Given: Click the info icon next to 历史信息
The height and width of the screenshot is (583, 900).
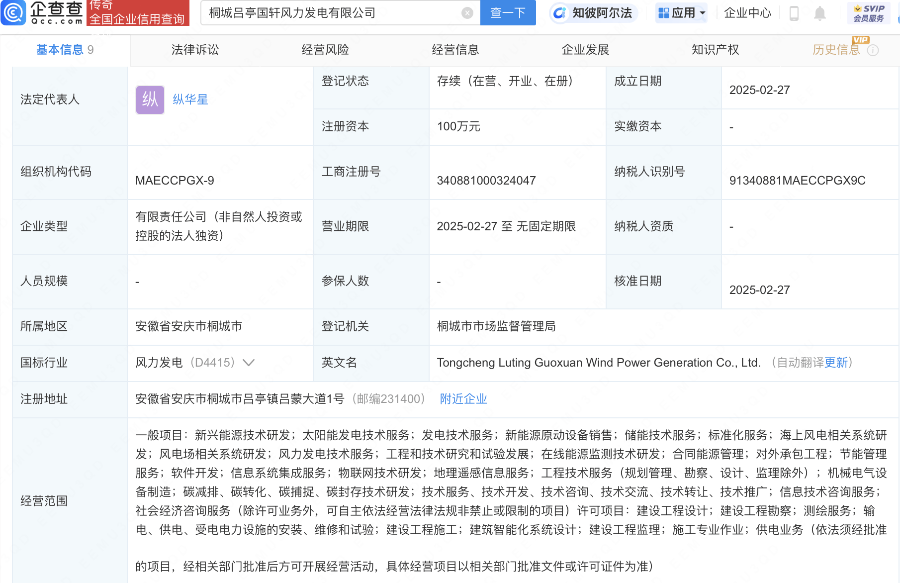Looking at the screenshot, I should [873, 50].
